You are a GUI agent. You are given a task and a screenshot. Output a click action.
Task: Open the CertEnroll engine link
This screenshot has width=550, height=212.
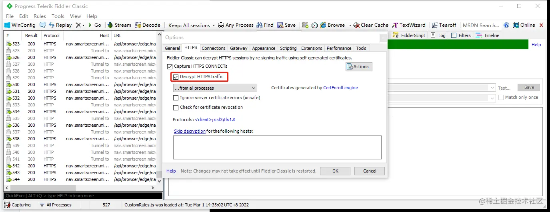tap(340, 88)
